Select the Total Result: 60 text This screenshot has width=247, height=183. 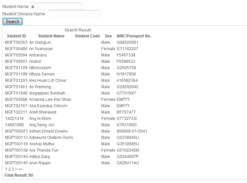[19, 175]
